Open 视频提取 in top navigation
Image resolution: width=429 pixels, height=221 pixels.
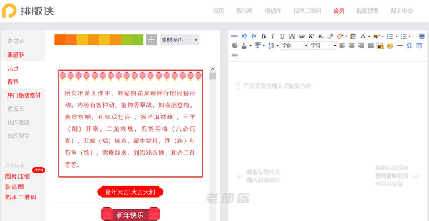pyautogui.click(x=367, y=11)
